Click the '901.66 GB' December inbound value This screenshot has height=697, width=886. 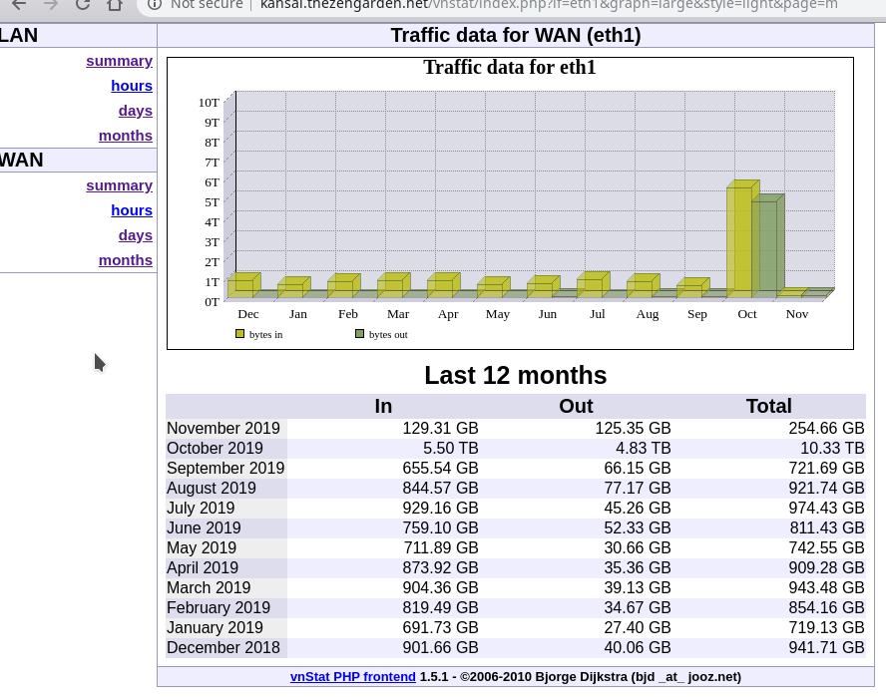pyautogui.click(x=440, y=647)
